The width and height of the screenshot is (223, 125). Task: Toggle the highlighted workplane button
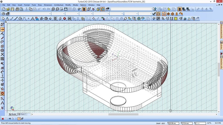158,14
